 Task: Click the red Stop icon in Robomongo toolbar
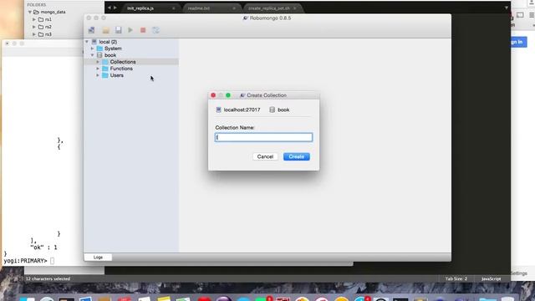(143, 30)
